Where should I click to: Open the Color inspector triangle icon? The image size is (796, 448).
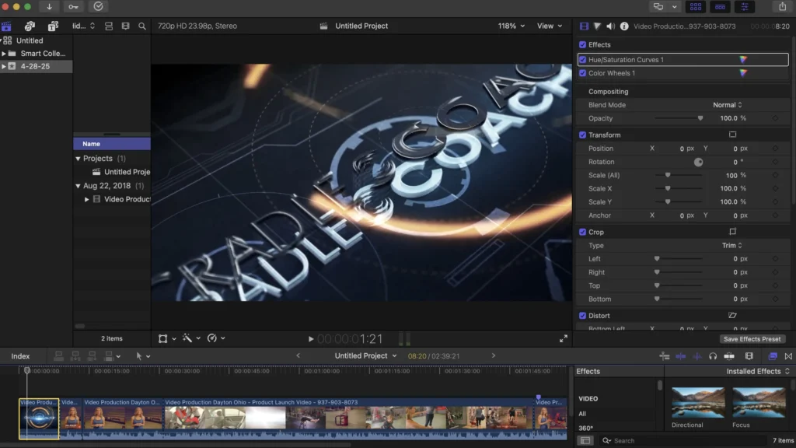tap(597, 26)
